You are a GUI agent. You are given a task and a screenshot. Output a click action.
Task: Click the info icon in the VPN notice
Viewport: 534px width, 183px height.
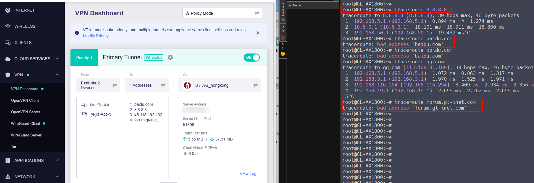coord(77,33)
